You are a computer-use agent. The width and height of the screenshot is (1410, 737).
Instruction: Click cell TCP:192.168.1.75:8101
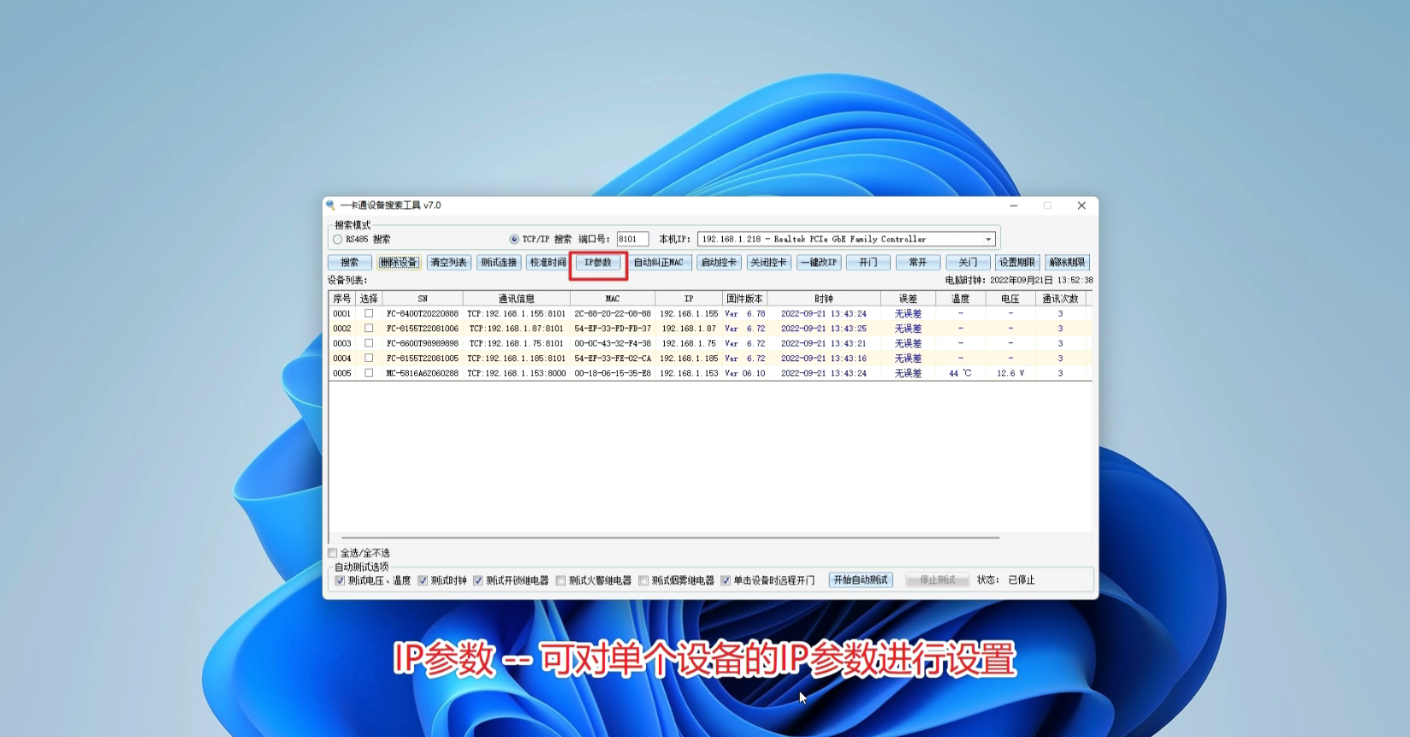click(x=517, y=343)
